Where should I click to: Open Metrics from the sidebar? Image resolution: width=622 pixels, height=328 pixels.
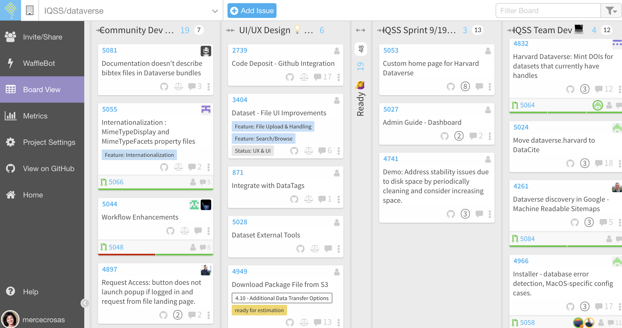click(35, 116)
